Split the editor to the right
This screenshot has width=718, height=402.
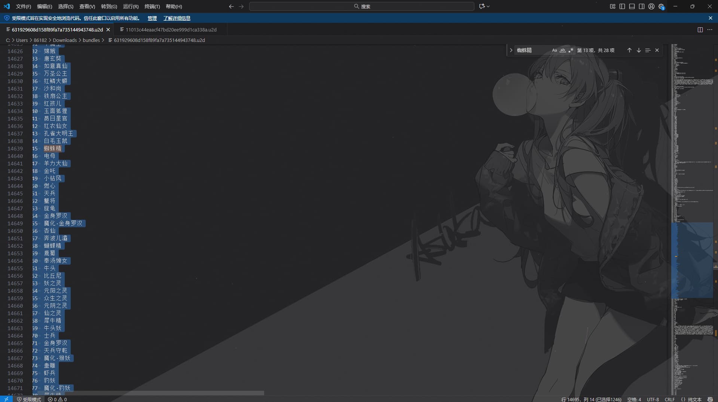coord(700,30)
